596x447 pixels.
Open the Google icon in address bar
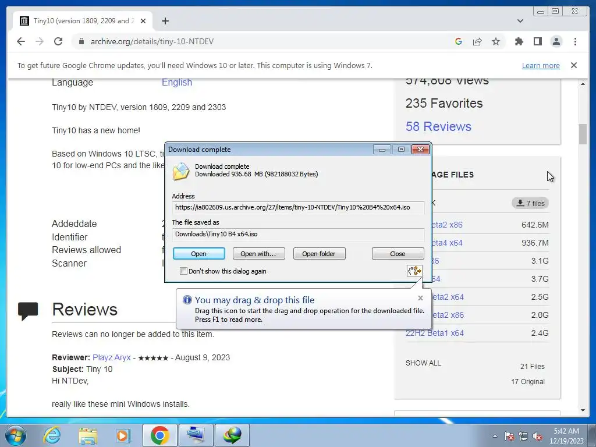(x=459, y=41)
